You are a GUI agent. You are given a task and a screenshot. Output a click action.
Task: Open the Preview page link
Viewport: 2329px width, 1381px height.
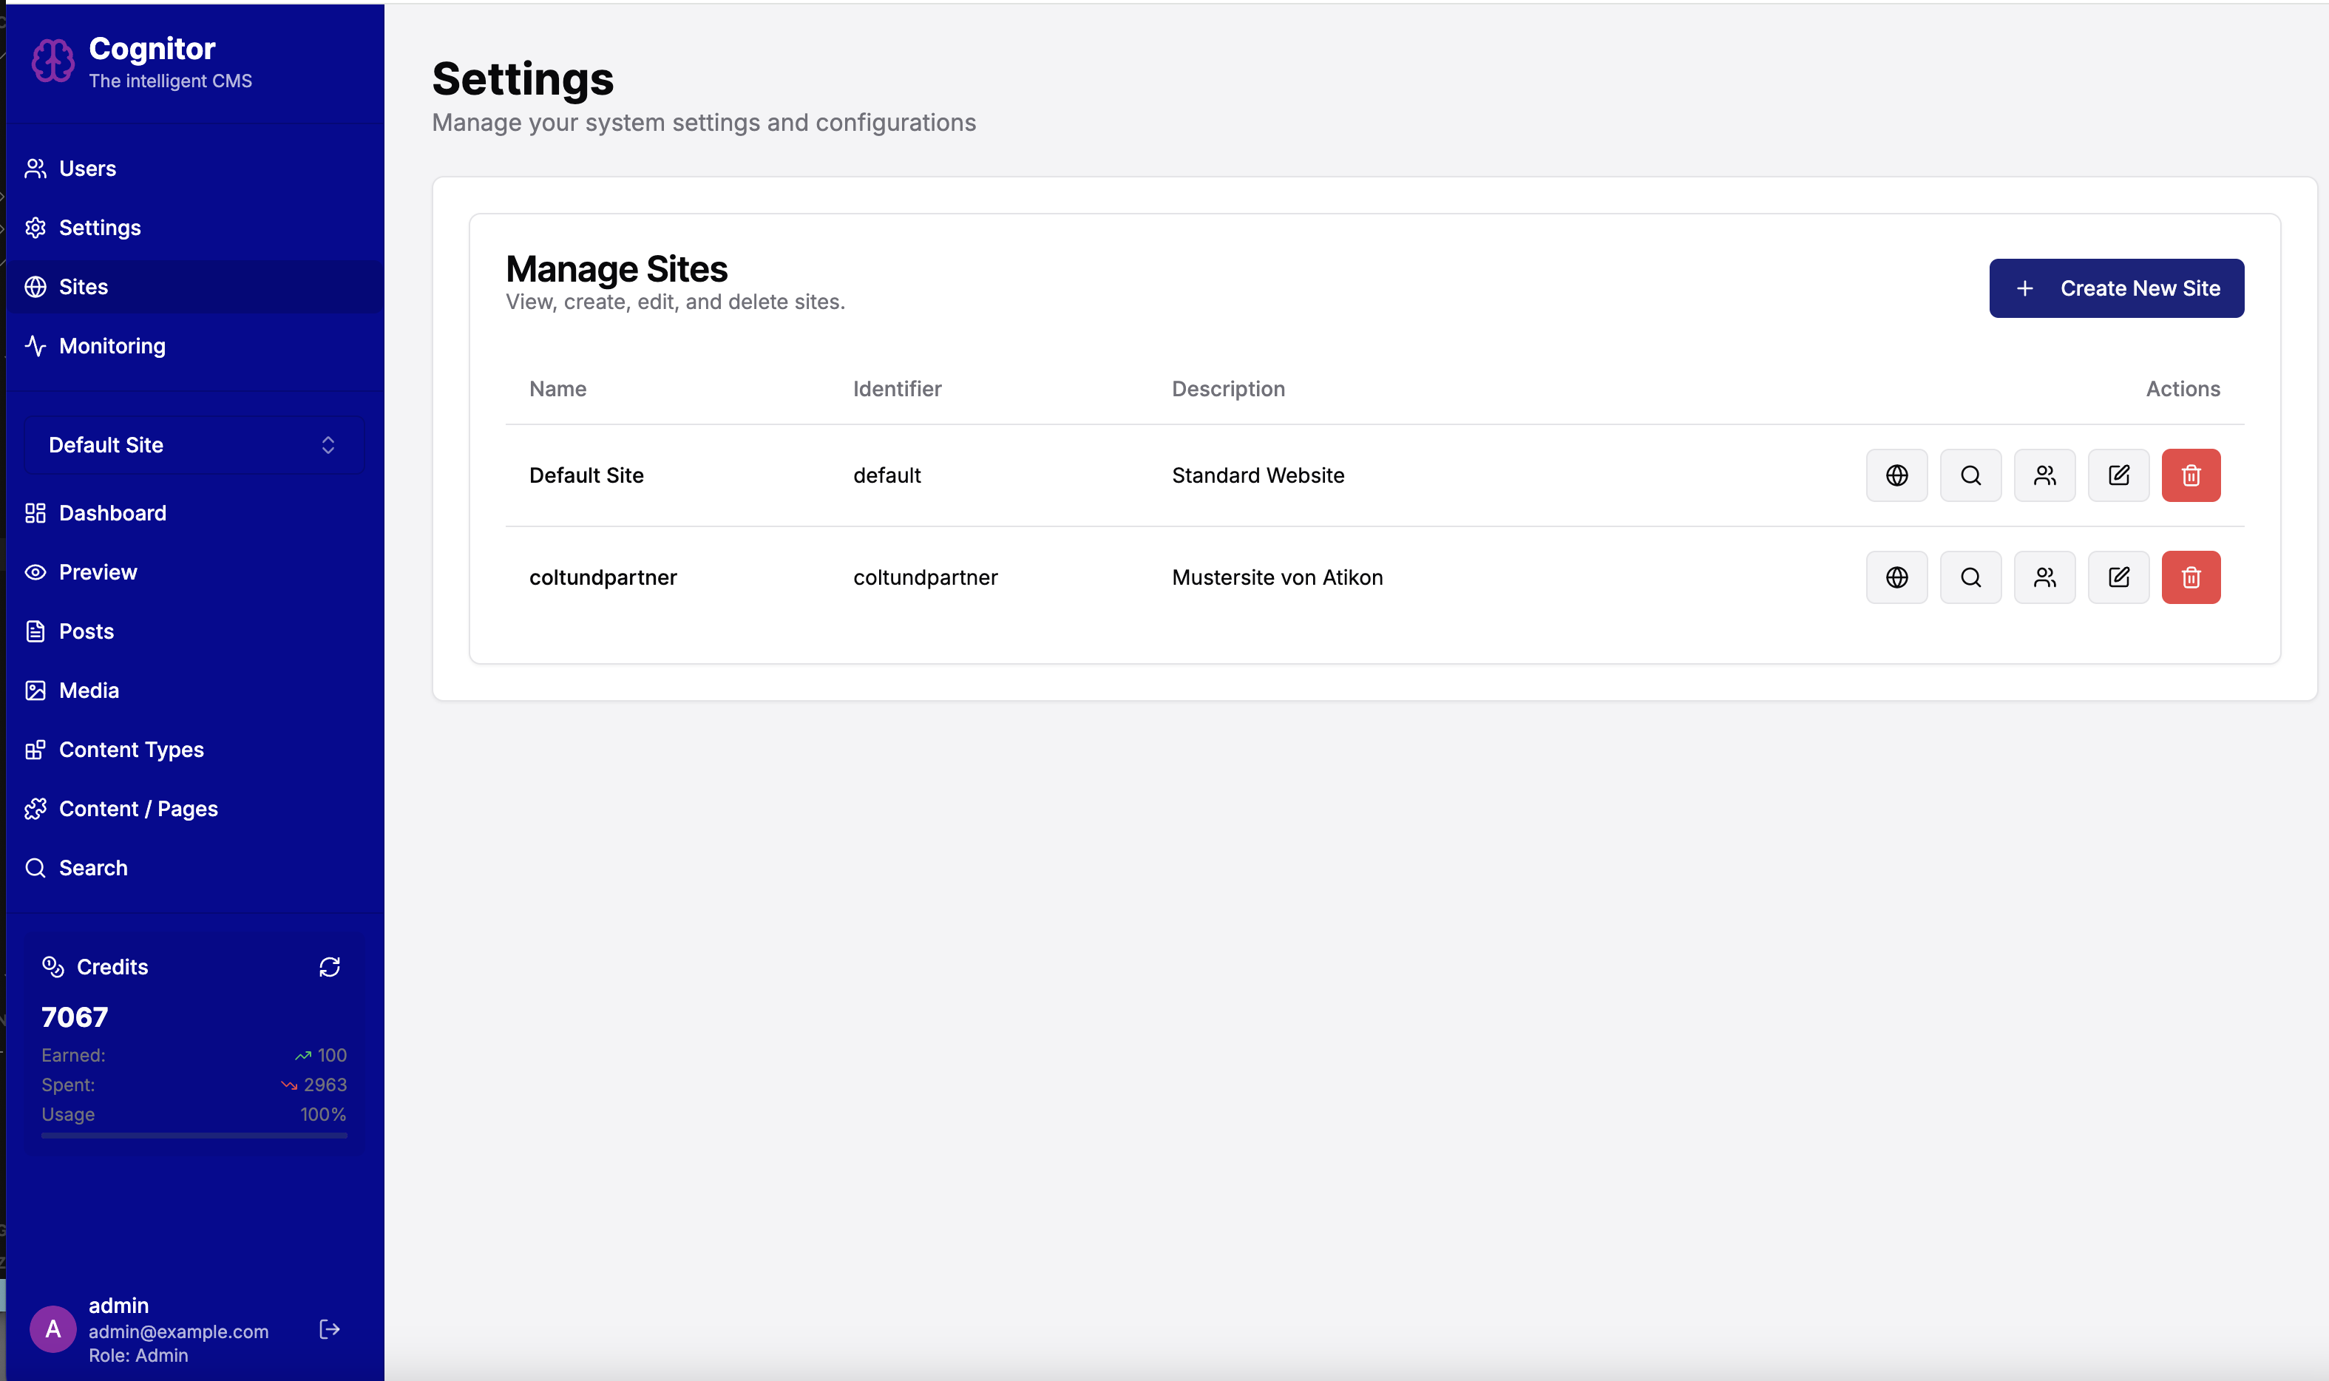point(98,571)
